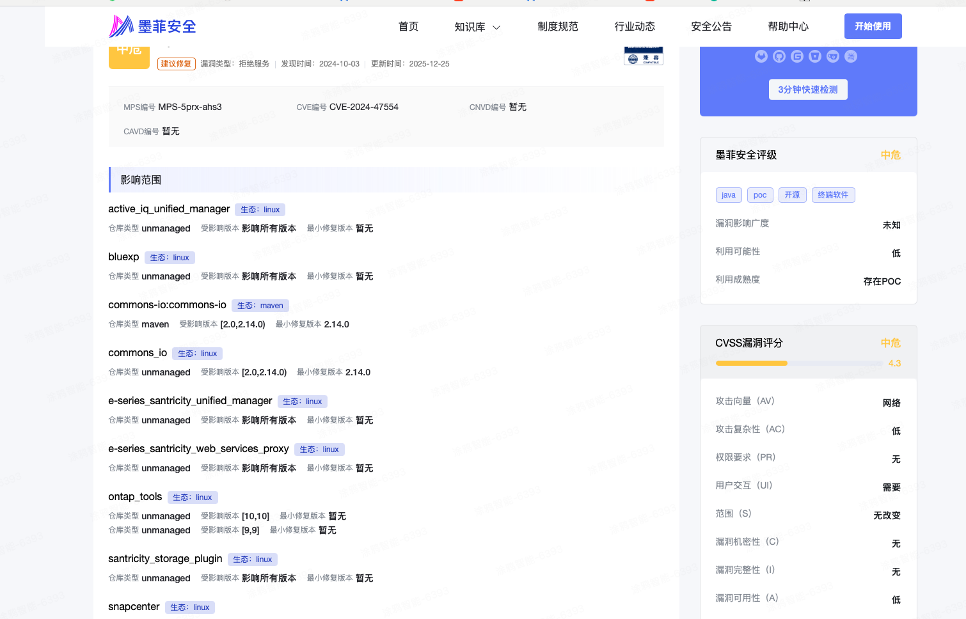The image size is (966, 619).
Task: Click the 4.3 CVSS score value
Action: tap(894, 363)
